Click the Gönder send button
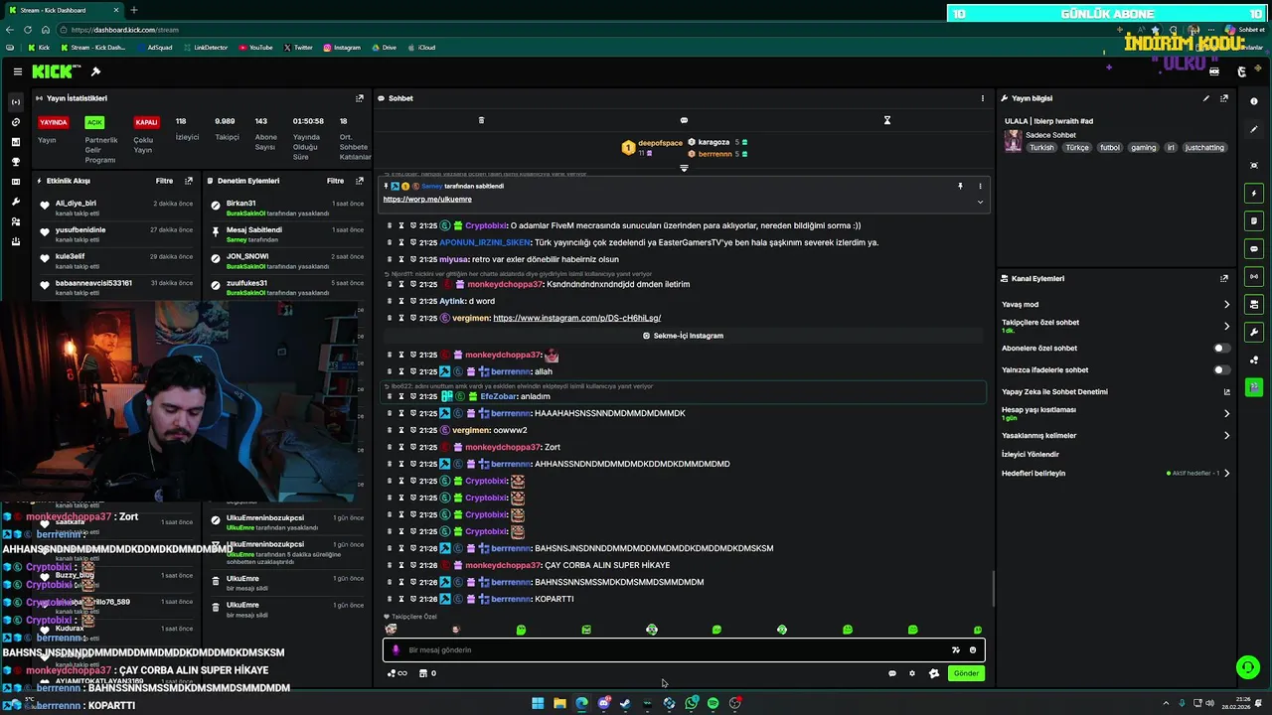Viewport: 1272px width, 715px height. [966, 673]
